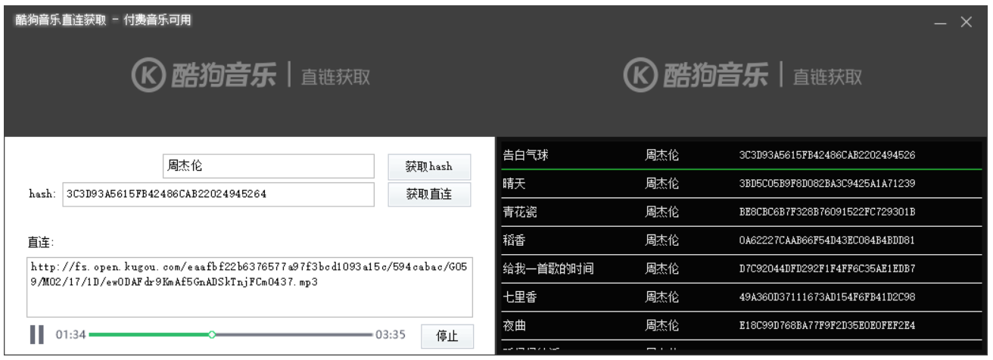993x360 pixels.
Task: Click hash 3BD5C05B9F8D082BA3C9425A1A71239
Action: [x=827, y=184]
